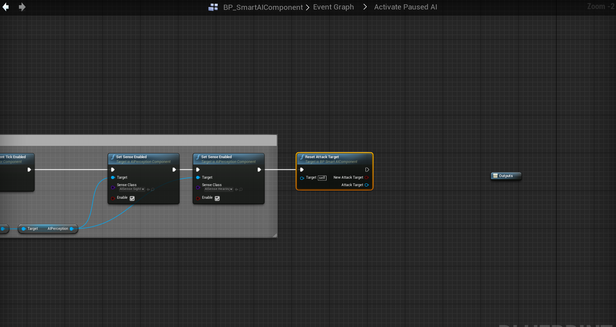Click the forward navigation arrow
Image resolution: width=616 pixels, height=327 pixels.
(x=22, y=7)
